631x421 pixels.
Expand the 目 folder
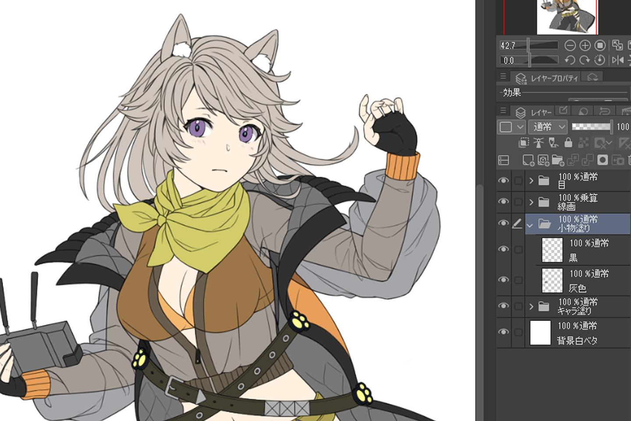[x=531, y=181]
